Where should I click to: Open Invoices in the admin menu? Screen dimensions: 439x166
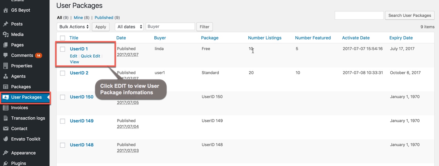point(19,108)
